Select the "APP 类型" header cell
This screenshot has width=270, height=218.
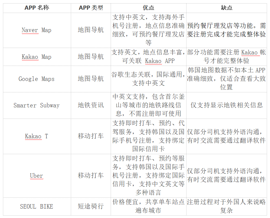(91, 8)
